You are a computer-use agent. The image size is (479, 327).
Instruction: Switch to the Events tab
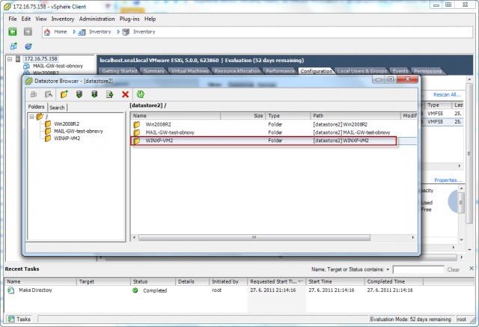click(x=400, y=71)
